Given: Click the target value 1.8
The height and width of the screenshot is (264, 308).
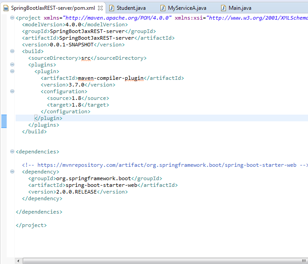Looking at the screenshot, I should pos(76,105).
